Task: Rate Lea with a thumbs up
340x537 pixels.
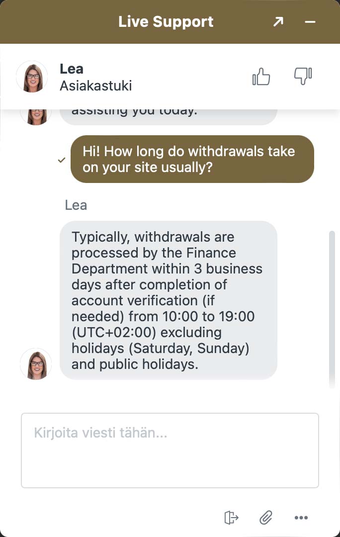Action: 261,77
